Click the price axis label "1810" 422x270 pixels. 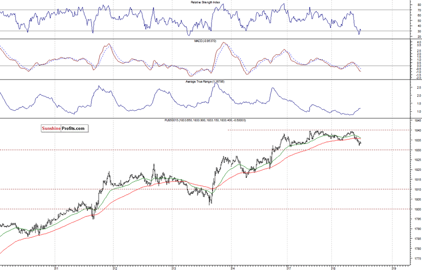pos(418,190)
